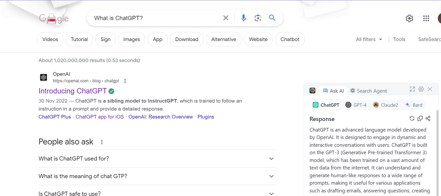This screenshot has height=196, width=441.
Task: Submit search with magnifying glass icon
Action: pyautogui.click(x=272, y=18)
